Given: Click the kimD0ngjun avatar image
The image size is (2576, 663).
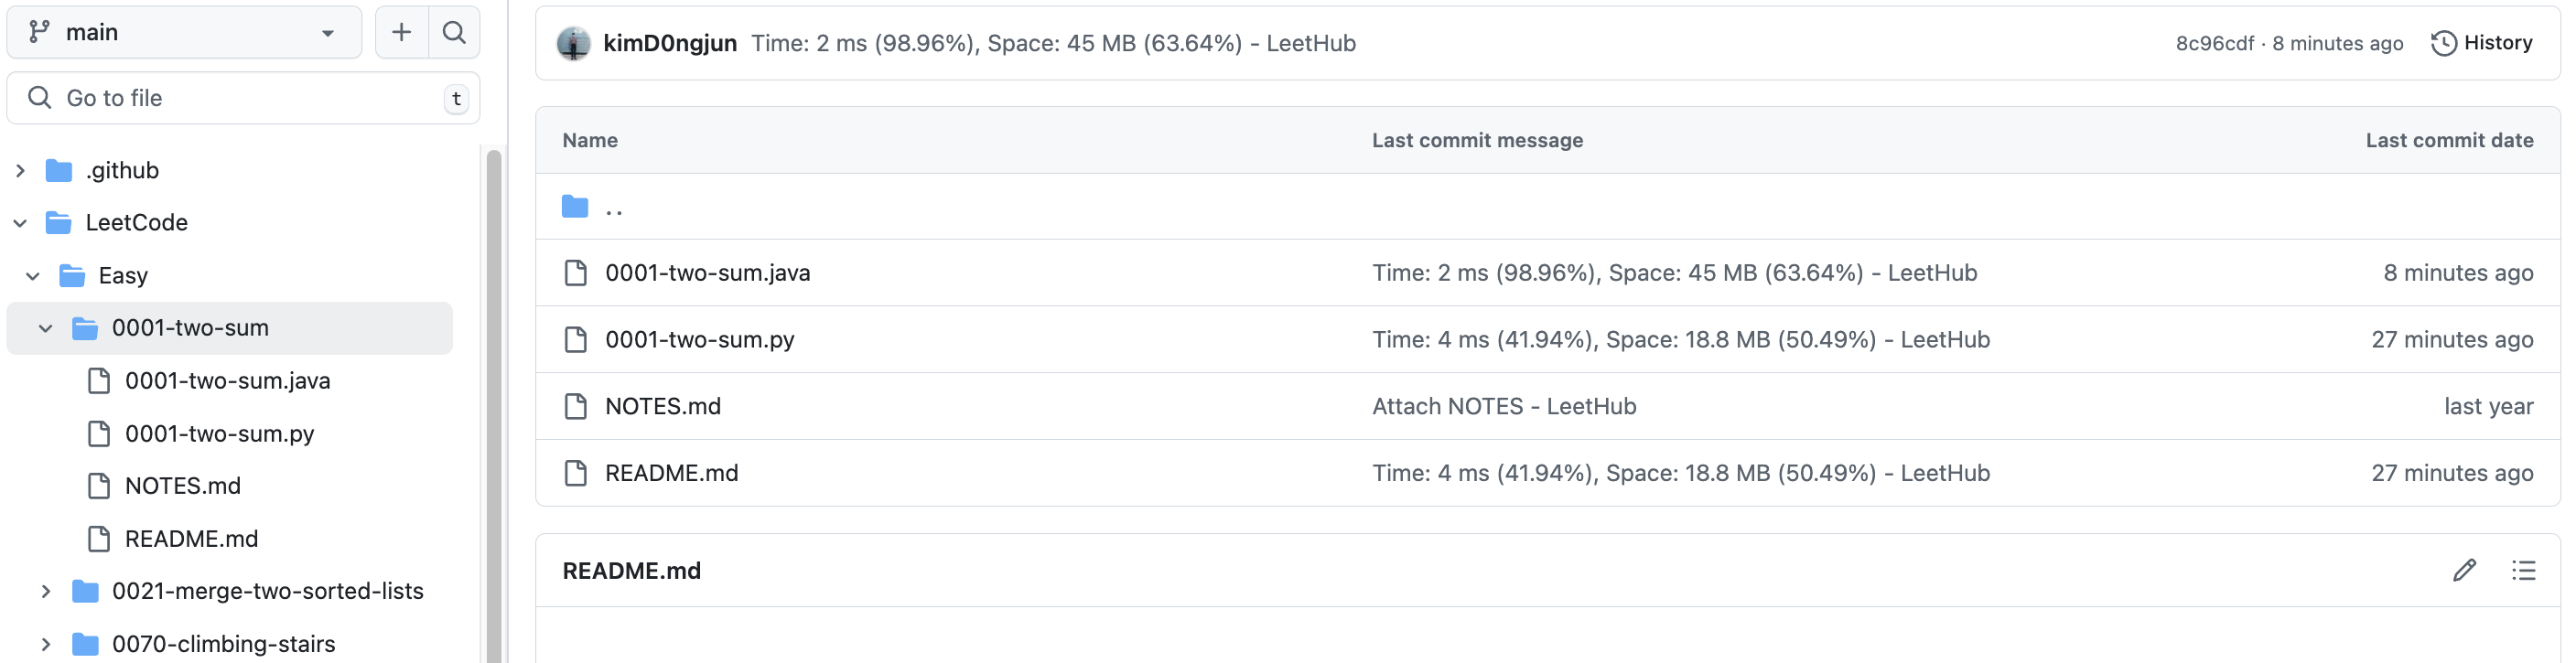Looking at the screenshot, I should pyautogui.click(x=573, y=43).
